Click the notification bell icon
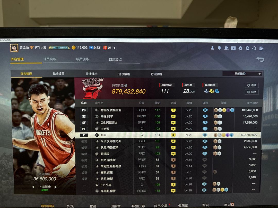Screen dimensions: 278x208 (219, 48)
